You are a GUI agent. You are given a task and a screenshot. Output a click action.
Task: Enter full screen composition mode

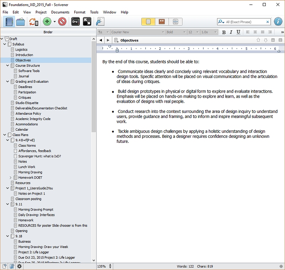coord(87,22)
